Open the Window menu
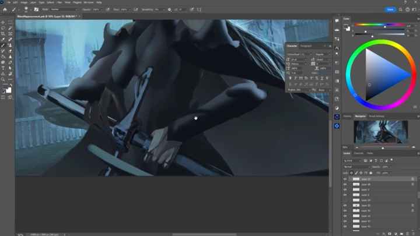This screenshot has height=236, width=420. pos(89,2)
